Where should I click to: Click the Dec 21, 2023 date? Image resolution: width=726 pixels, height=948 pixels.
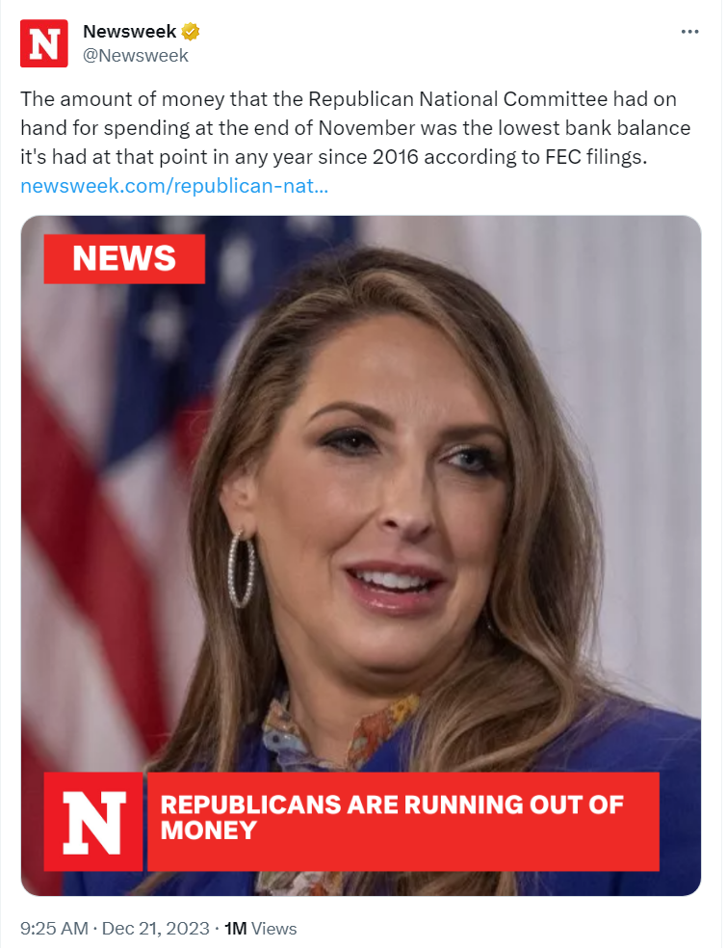coord(155,928)
